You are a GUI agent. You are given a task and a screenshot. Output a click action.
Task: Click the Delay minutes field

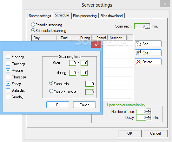(x=141, y=118)
